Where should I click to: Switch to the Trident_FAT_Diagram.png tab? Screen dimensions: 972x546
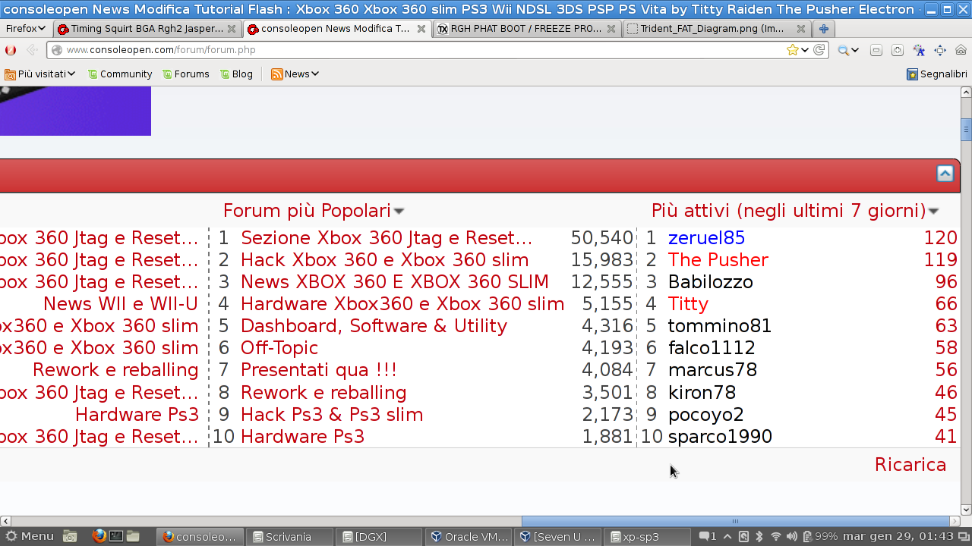[717, 29]
